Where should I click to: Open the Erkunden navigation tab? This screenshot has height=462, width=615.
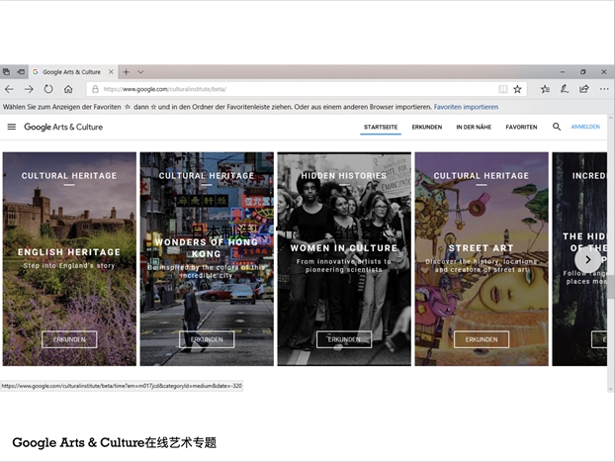pyautogui.click(x=427, y=127)
